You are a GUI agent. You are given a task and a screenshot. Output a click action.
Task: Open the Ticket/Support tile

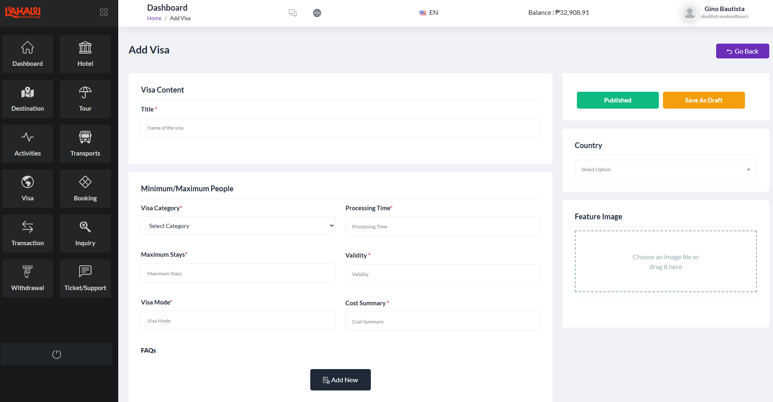pyautogui.click(x=85, y=278)
